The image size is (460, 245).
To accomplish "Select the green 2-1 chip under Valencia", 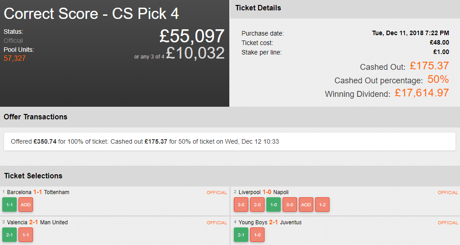I will (x=9, y=235).
